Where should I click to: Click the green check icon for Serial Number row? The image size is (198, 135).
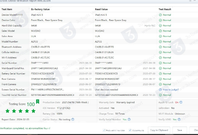(x=160, y=63)
